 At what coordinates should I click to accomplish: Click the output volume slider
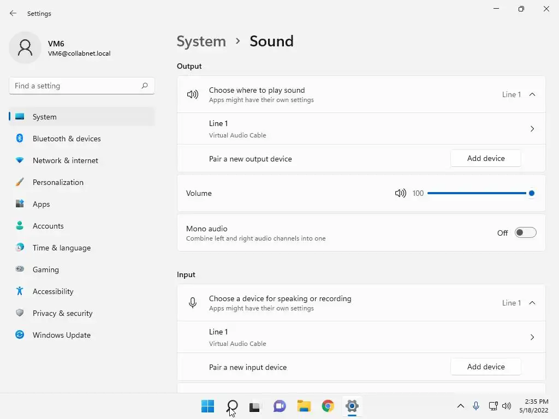pos(479,193)
